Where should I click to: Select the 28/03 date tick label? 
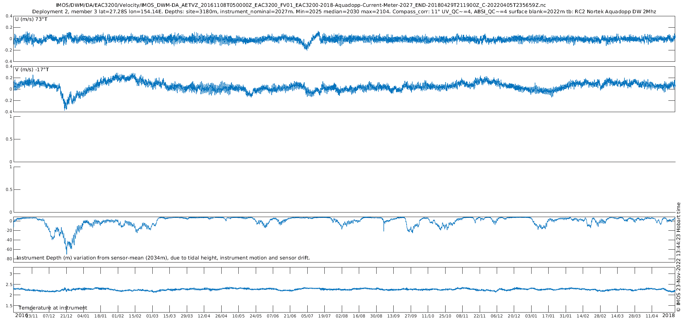pos(635,316)
